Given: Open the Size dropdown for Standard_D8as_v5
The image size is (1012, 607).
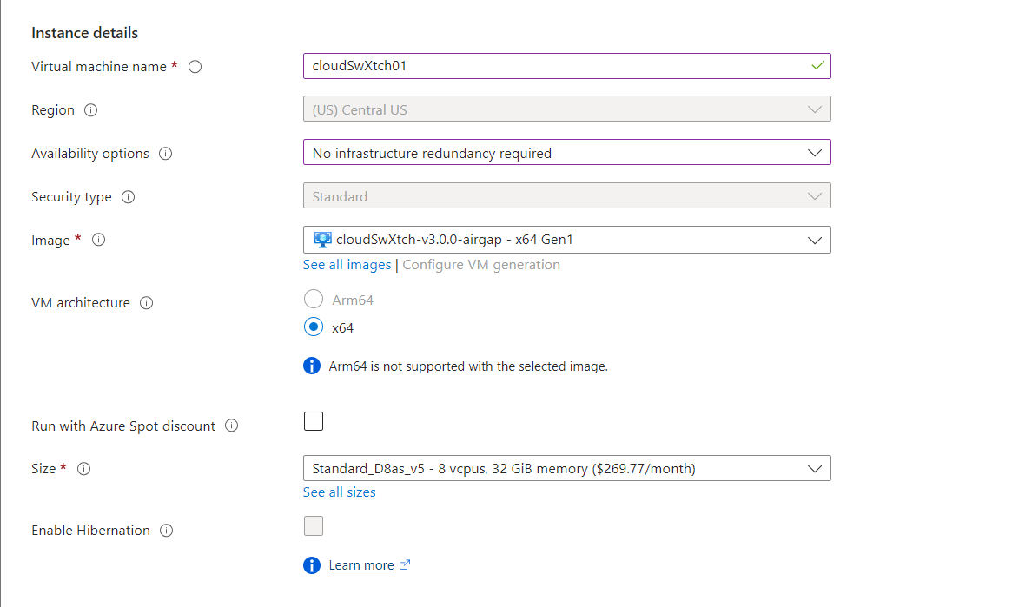Looking at the screenshot, I should click(x=815, y=468).
